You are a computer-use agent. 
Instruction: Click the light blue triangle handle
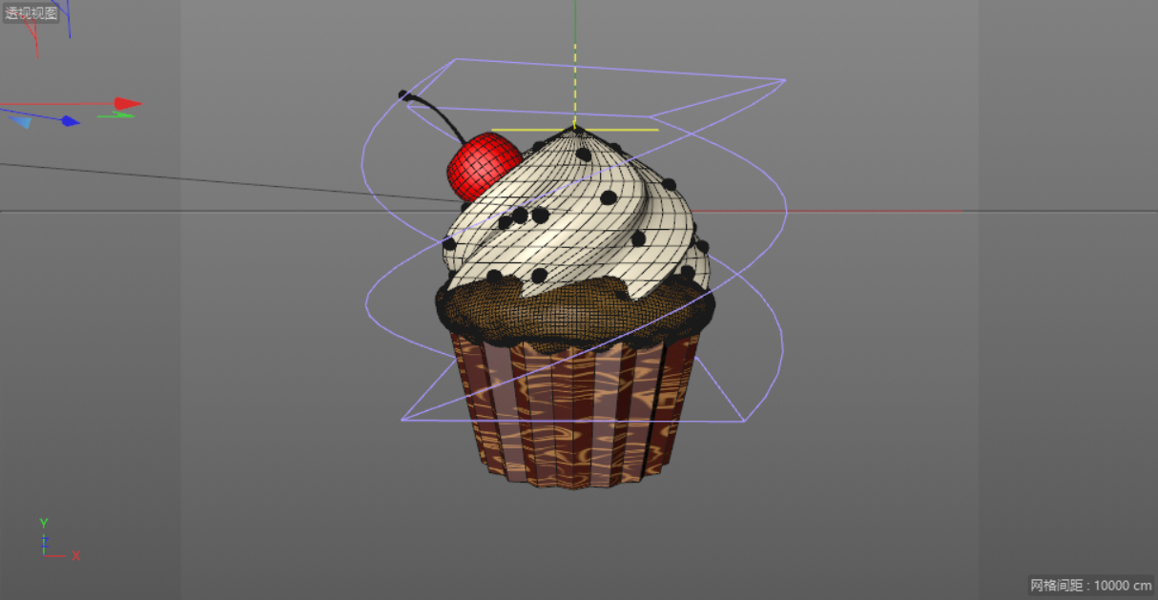coord(23,121)
